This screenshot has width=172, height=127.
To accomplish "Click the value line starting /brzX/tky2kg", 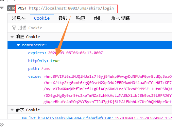I will coord(108,83).
